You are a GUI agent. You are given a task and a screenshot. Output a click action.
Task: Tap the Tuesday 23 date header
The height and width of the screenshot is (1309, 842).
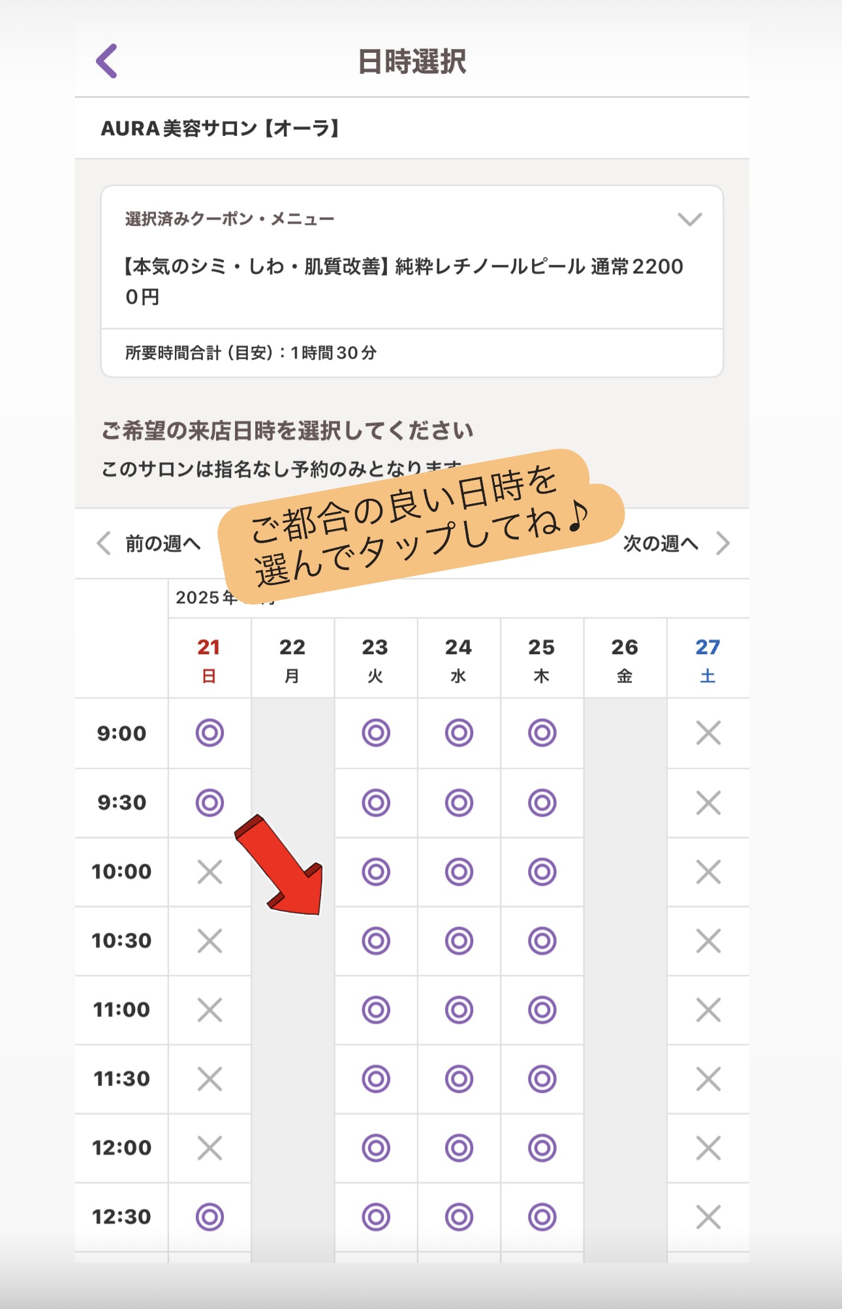(x=375, y=658)
